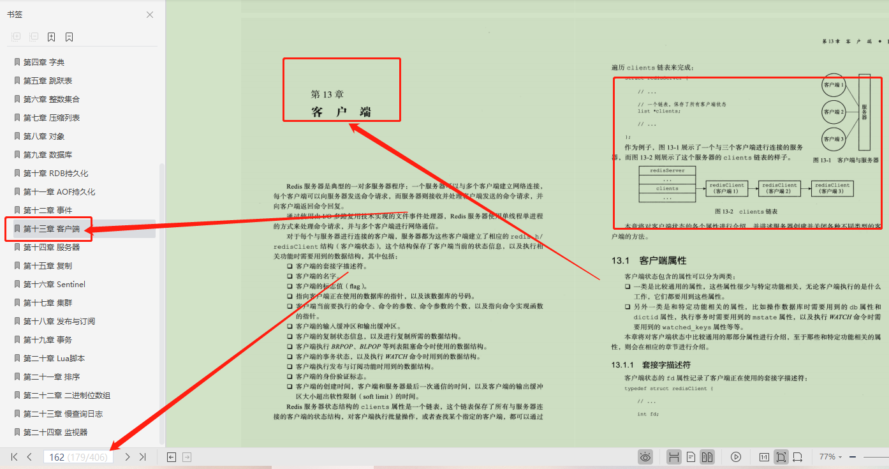Go to the next page
Viewport: 889px width, 469px height.
[x=128, y=457]
